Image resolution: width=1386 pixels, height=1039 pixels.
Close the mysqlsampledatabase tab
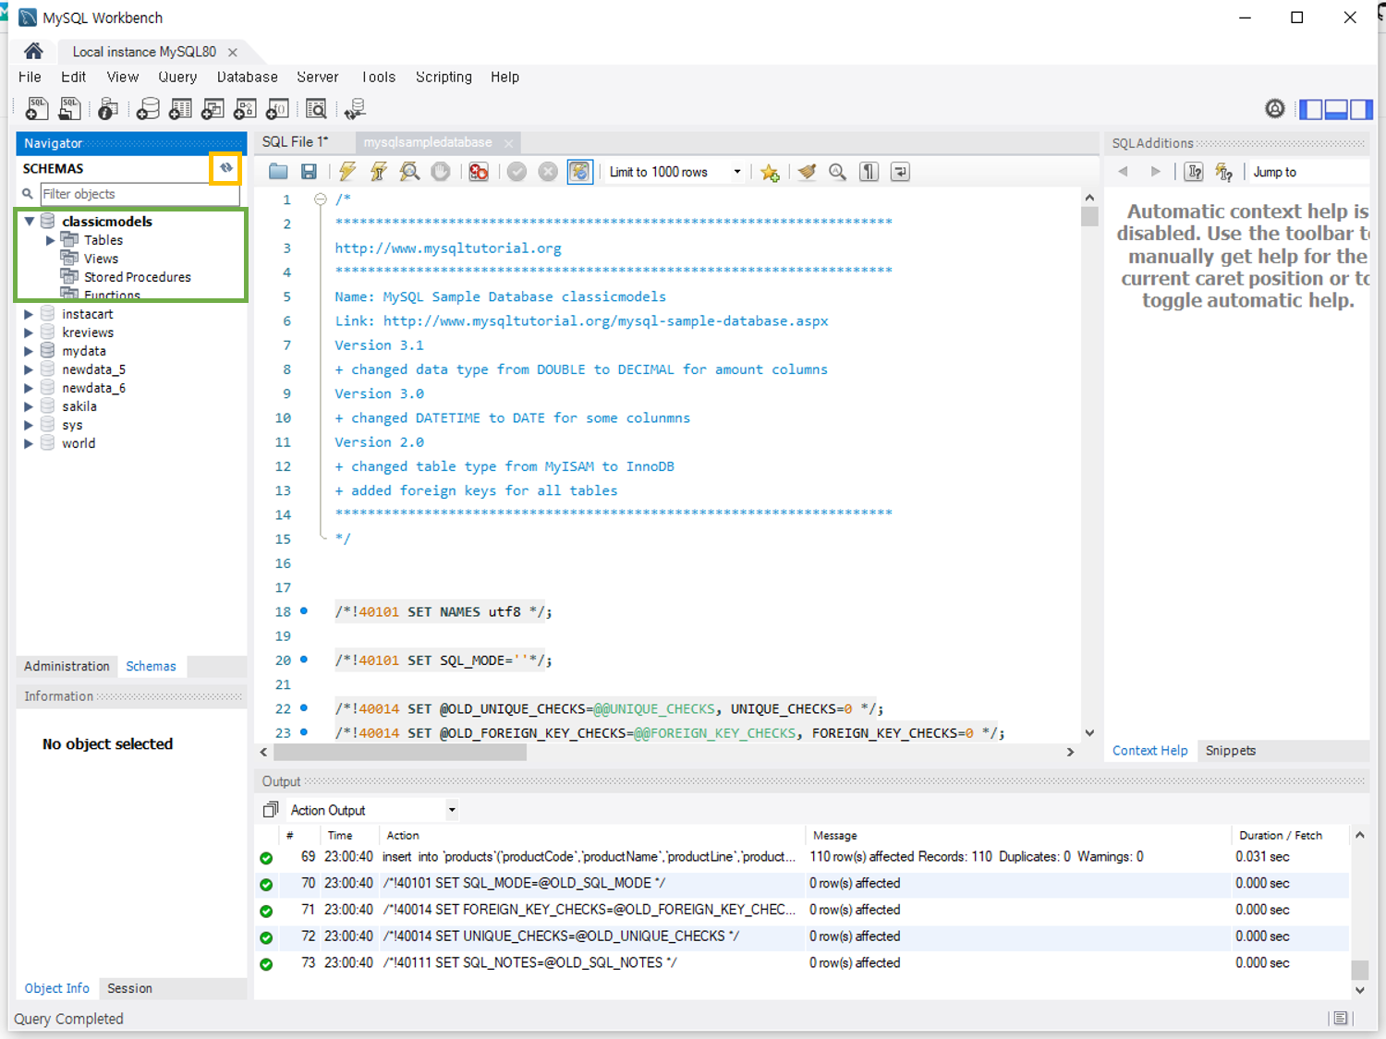pyautogui.click(x=508, y=143)
